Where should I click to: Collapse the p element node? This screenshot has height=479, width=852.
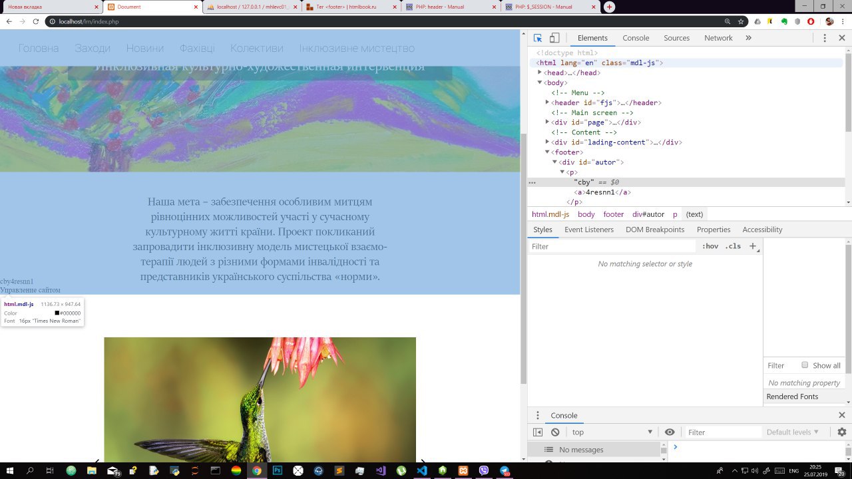pyautogui.click(x=562, y=172)
